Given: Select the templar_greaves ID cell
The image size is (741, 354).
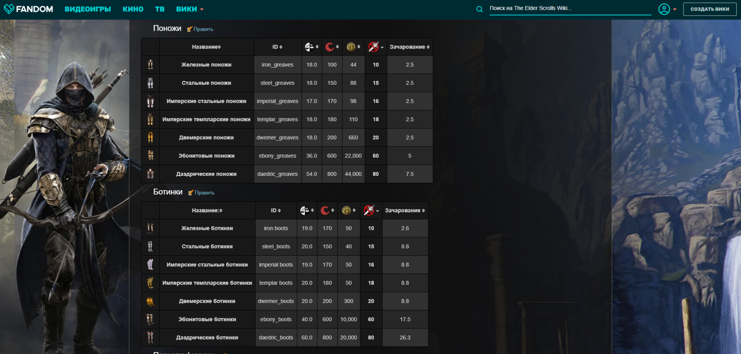Looking at the screenshot, I should click(278, 119).
